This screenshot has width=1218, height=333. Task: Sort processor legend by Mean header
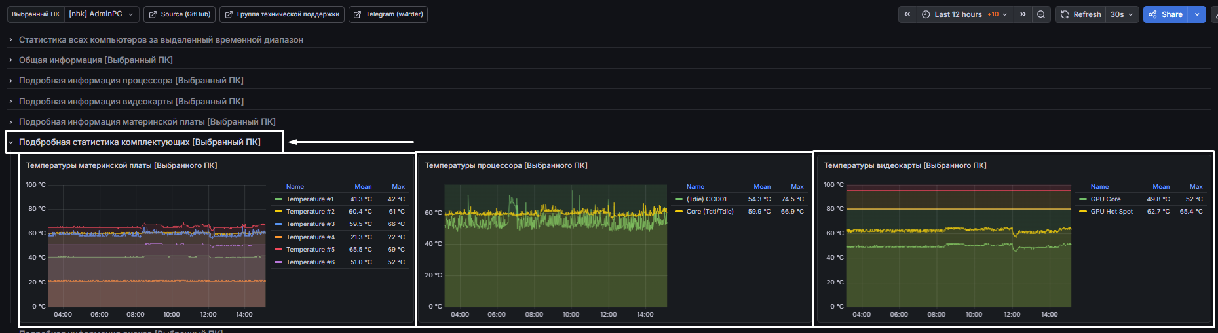[762, 187]
